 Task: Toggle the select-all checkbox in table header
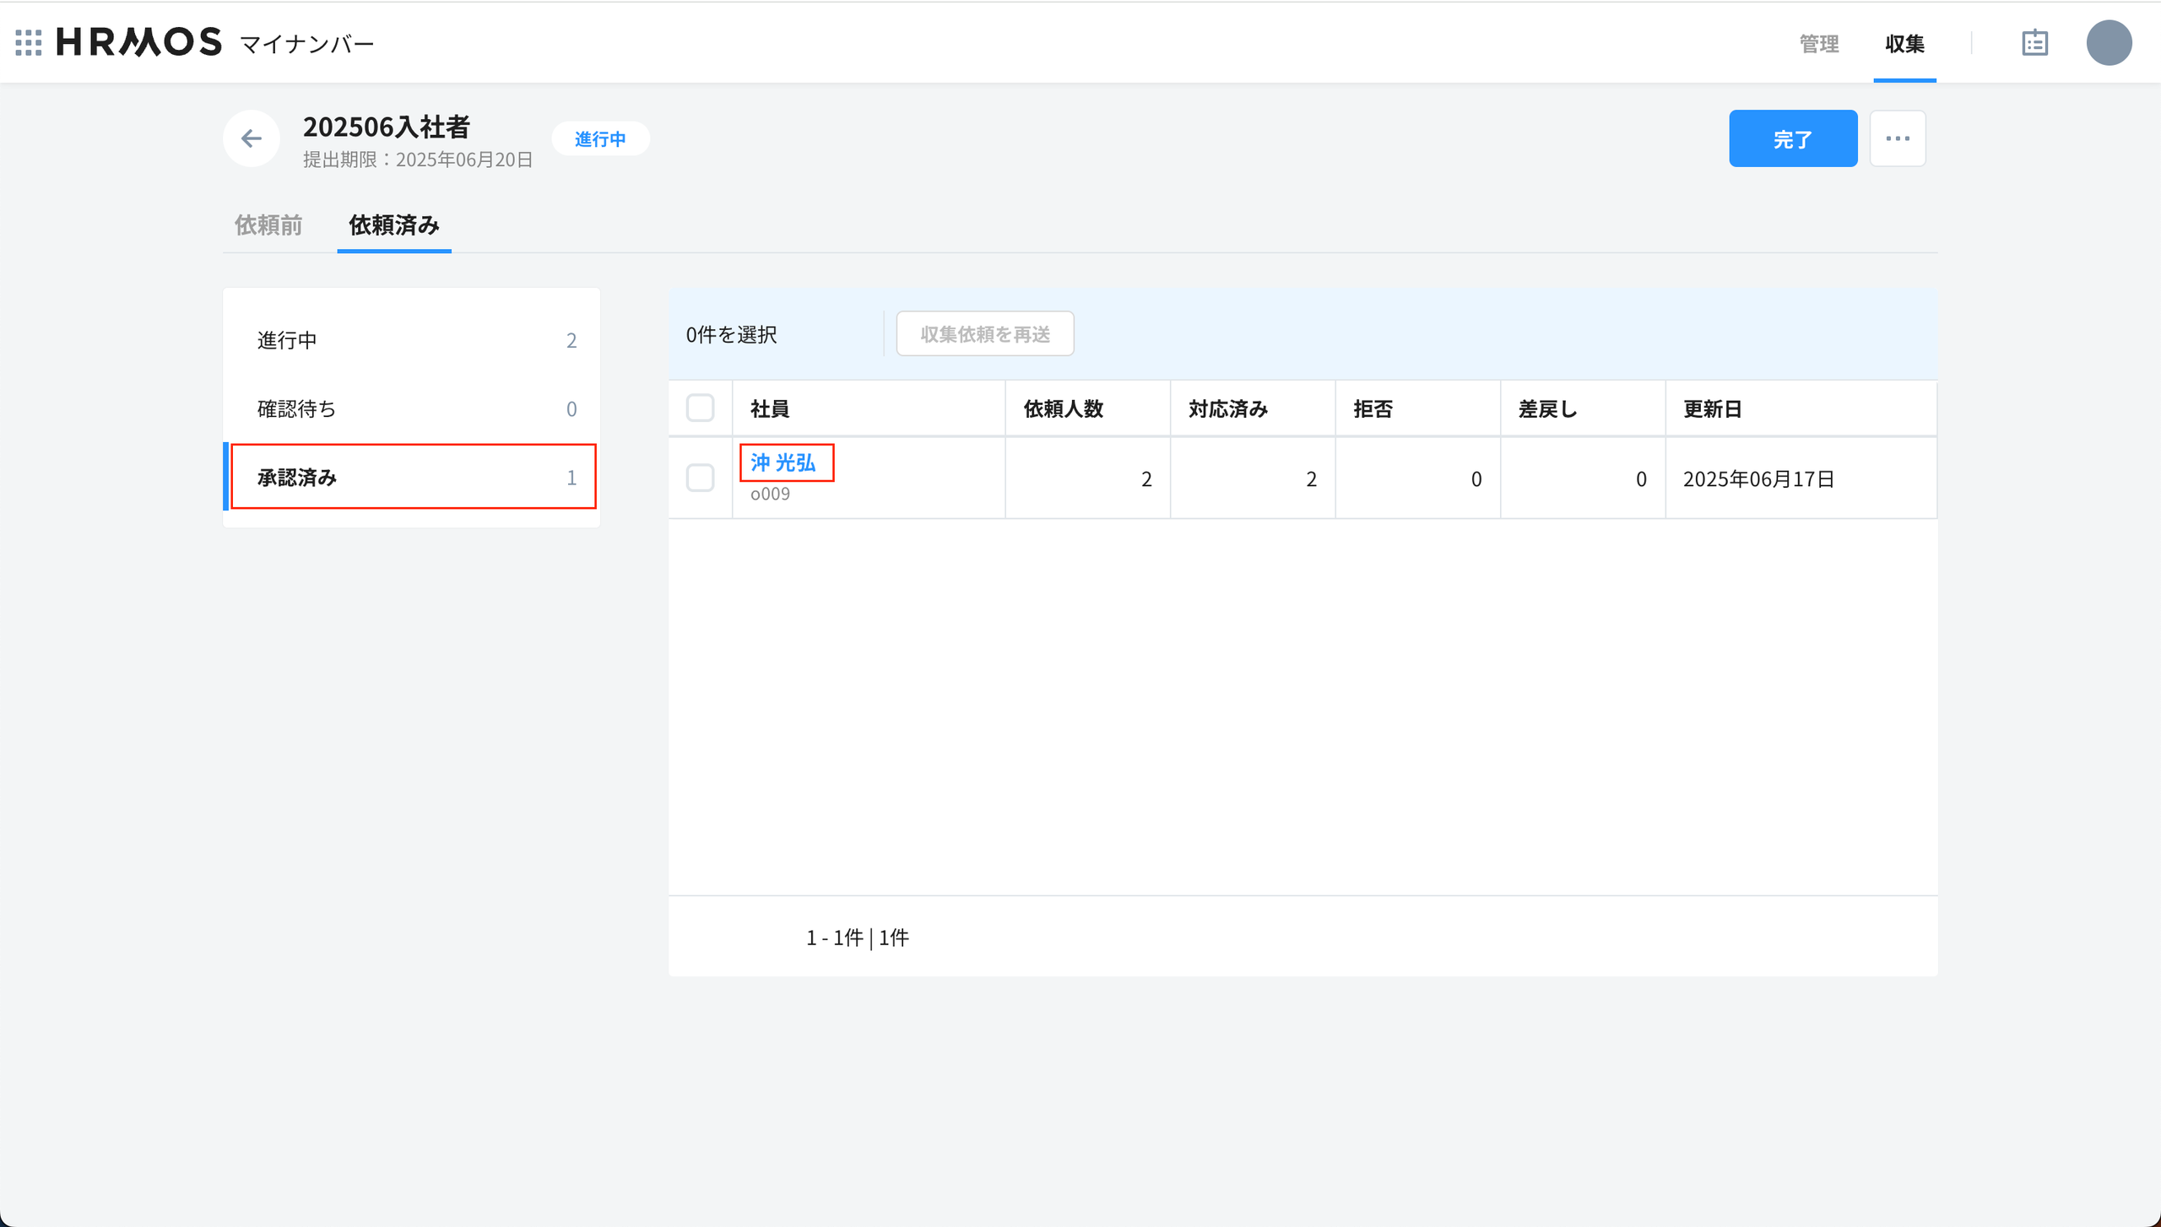point(700,408)
